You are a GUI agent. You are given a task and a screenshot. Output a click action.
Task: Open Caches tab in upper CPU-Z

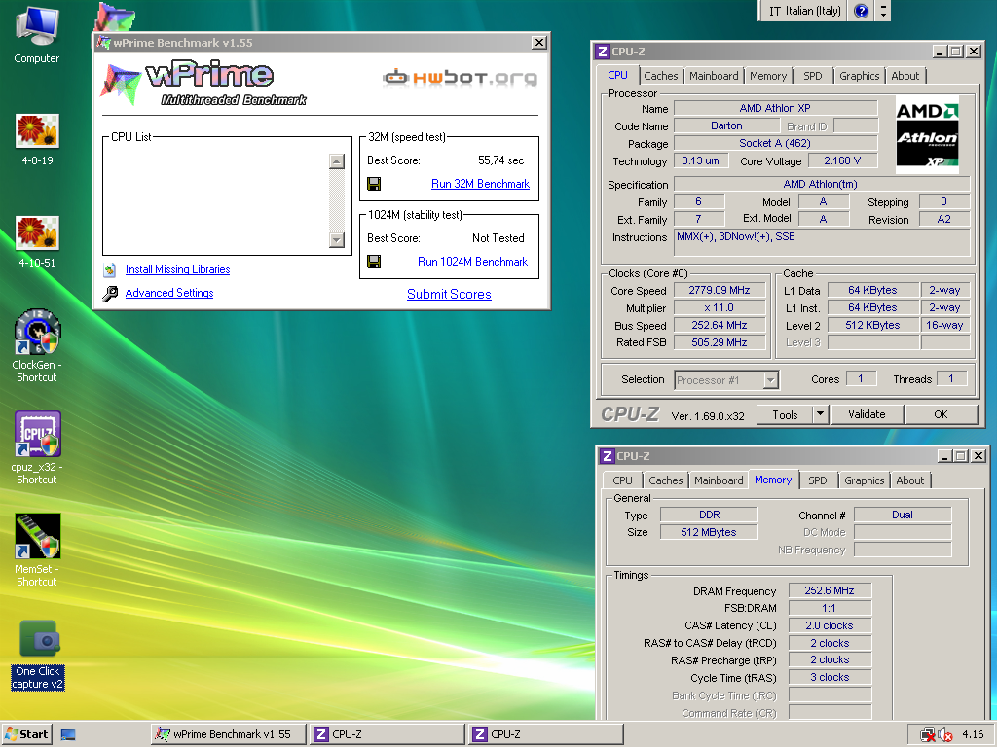tap(661, 76)
